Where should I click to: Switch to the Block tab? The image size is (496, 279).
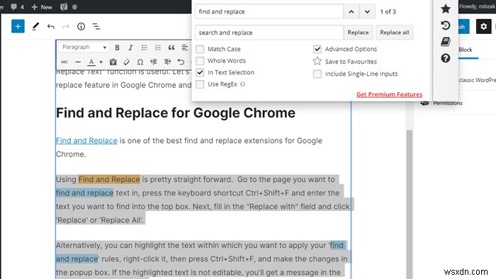466,50
